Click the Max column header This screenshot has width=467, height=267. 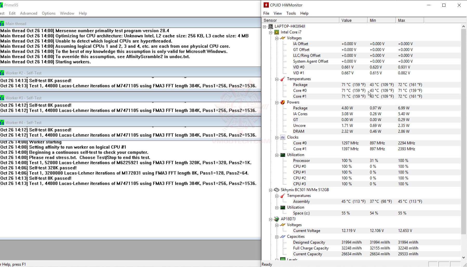pyautogui.click(x=410, y=20)
